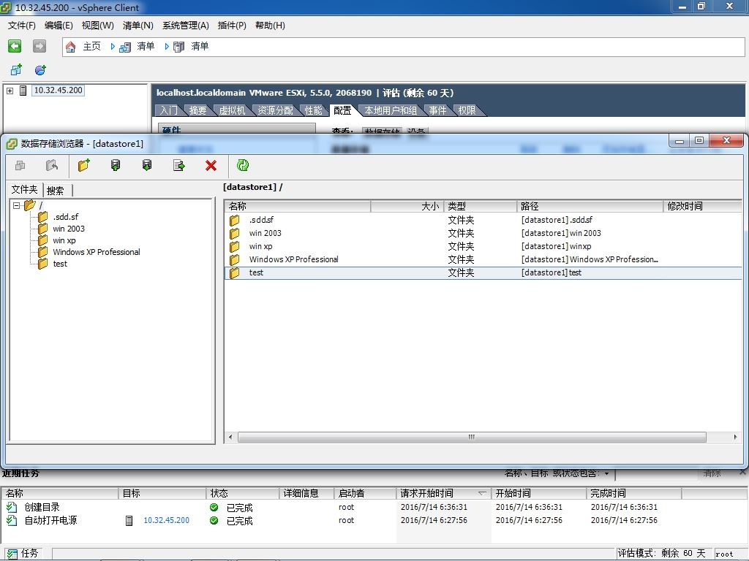Select Windows XP Professional row in file list
Viewport: 749px width, 561px height.
(483, 259)
